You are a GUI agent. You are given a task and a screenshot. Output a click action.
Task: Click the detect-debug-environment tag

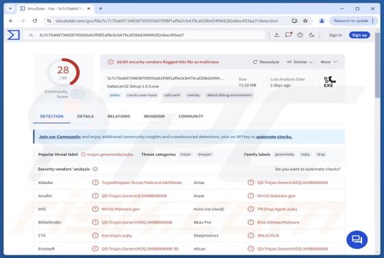point(229,95)
